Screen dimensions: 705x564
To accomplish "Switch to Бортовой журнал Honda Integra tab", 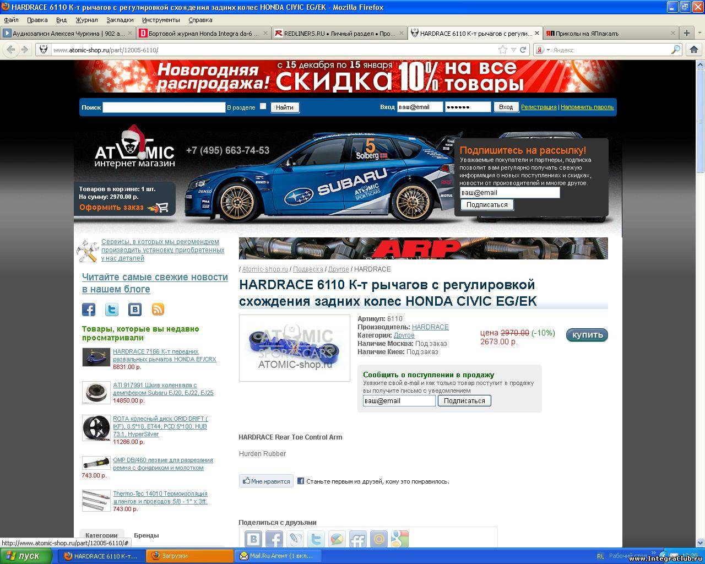I will 203,33.
